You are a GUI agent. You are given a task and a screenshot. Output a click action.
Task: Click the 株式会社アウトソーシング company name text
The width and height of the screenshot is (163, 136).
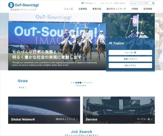(23, 10)
